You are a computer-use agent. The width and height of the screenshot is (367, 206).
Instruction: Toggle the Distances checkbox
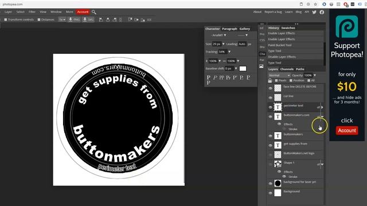pos(39,19)
